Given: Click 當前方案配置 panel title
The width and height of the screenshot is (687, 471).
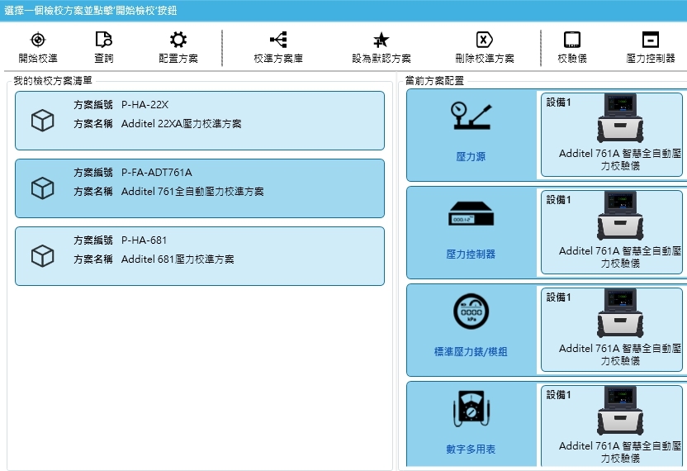Looking at the screenshot, I should click(434, 81).
